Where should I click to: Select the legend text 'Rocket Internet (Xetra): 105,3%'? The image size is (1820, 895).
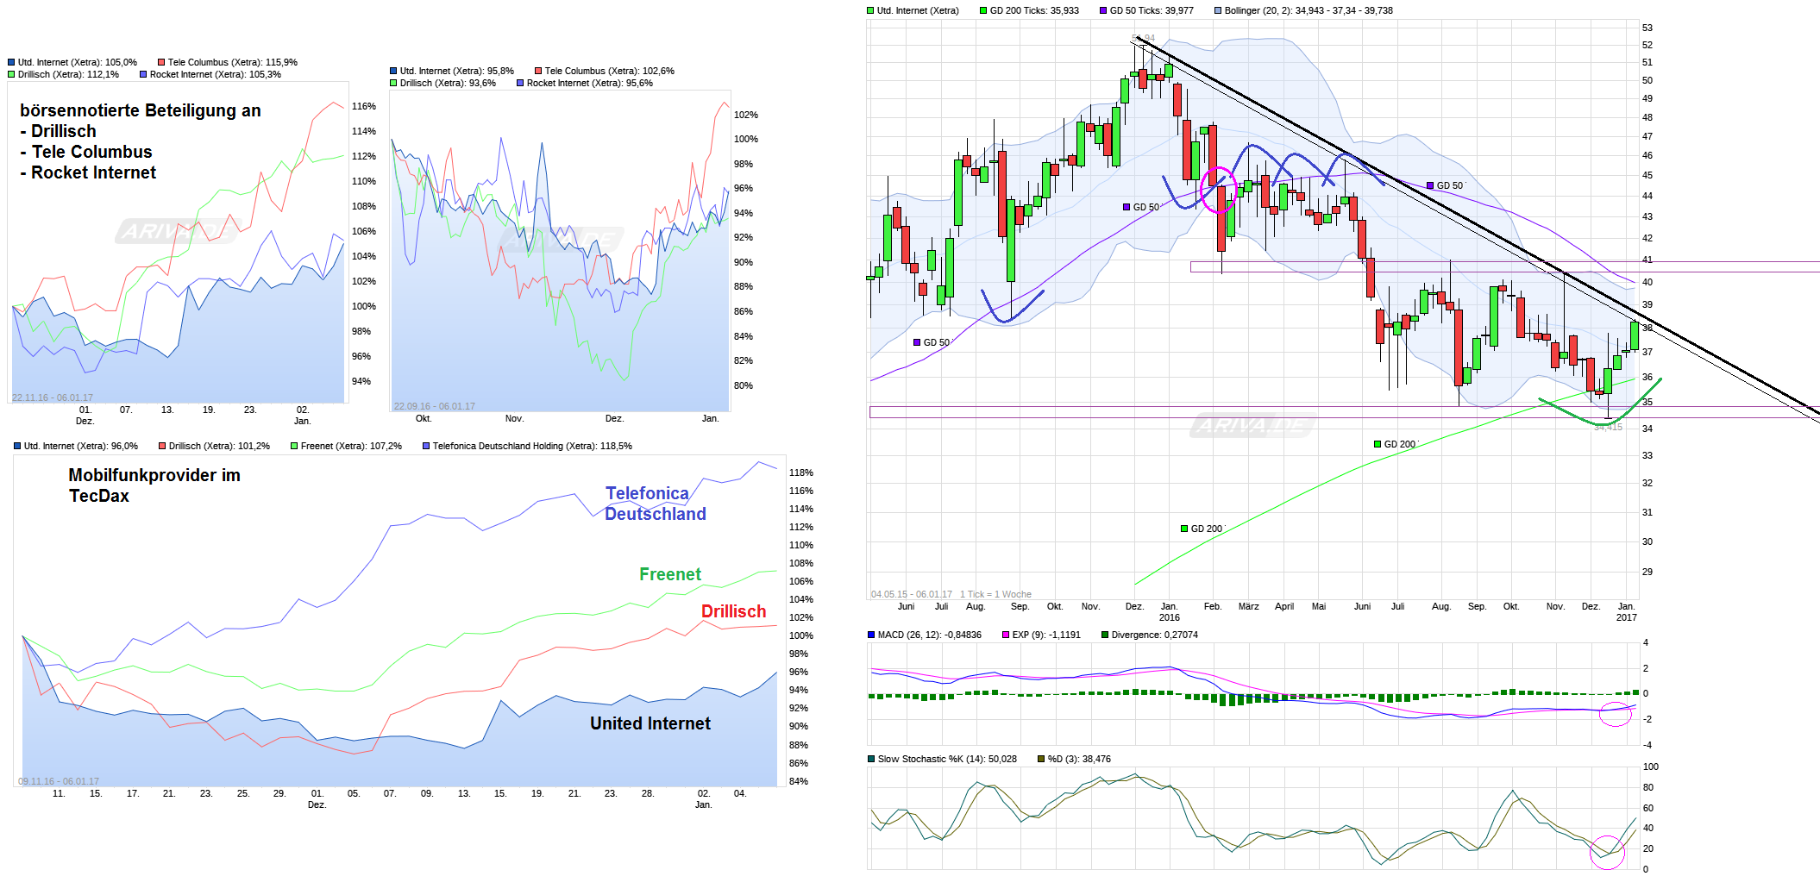(216, 75)
